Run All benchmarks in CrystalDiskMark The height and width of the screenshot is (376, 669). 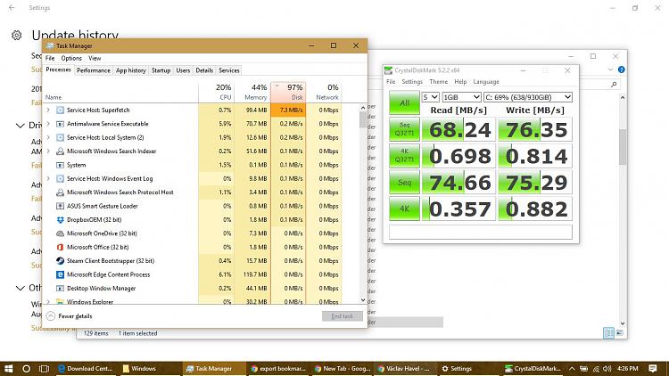(x=404, y=102)
